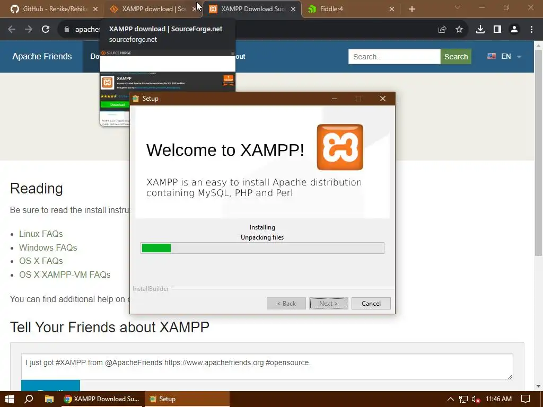Screen dimensions: 543x407
Task: Select the XAMPP Download Success tab
Action: [252, 9]
